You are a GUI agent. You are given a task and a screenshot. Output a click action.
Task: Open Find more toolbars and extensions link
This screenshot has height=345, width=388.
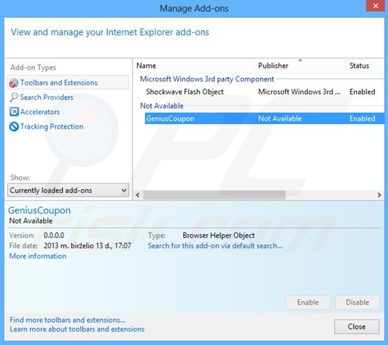(x=67, y=320)
